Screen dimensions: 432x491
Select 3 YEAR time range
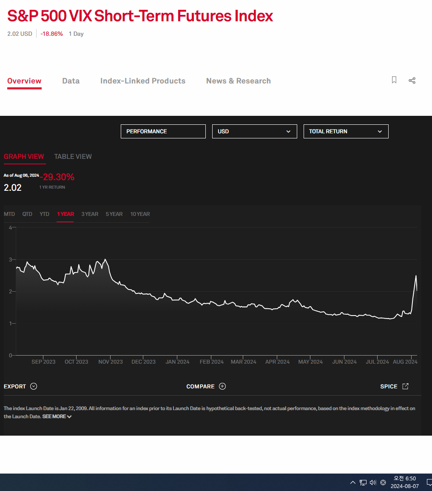[90, 214]
